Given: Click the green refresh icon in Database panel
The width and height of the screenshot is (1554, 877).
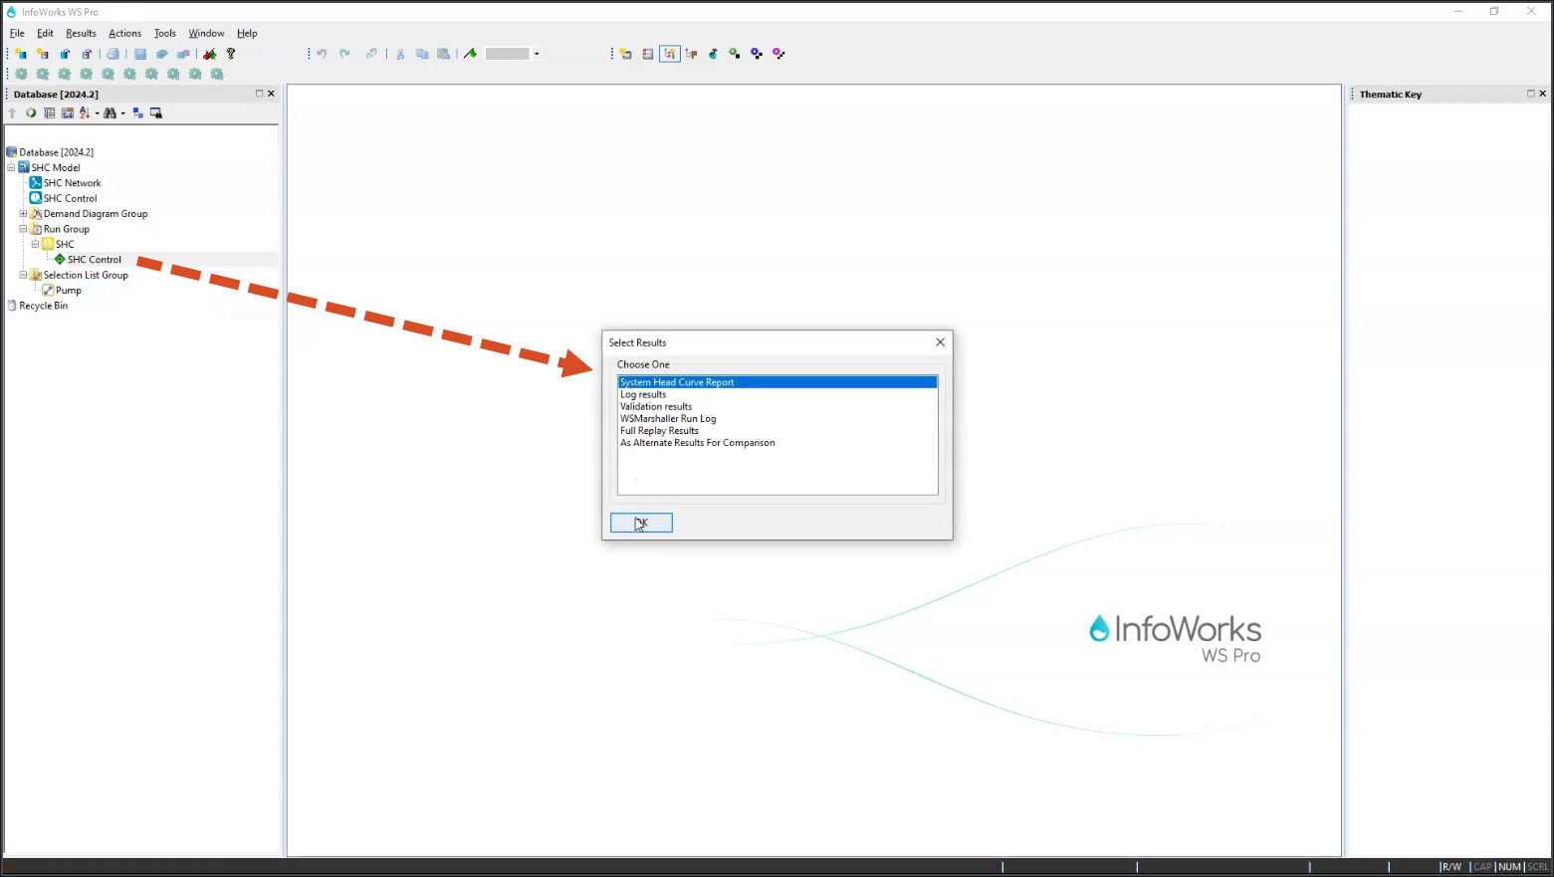Looking at the screenshot, I should pyautogui.click(x=31, y=113).
